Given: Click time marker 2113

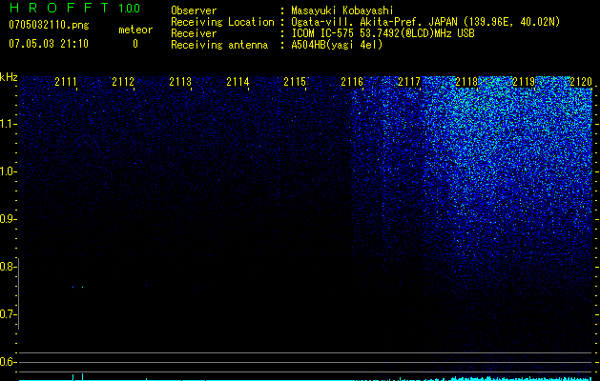Looking at the screenshot, I should [180, 82].
